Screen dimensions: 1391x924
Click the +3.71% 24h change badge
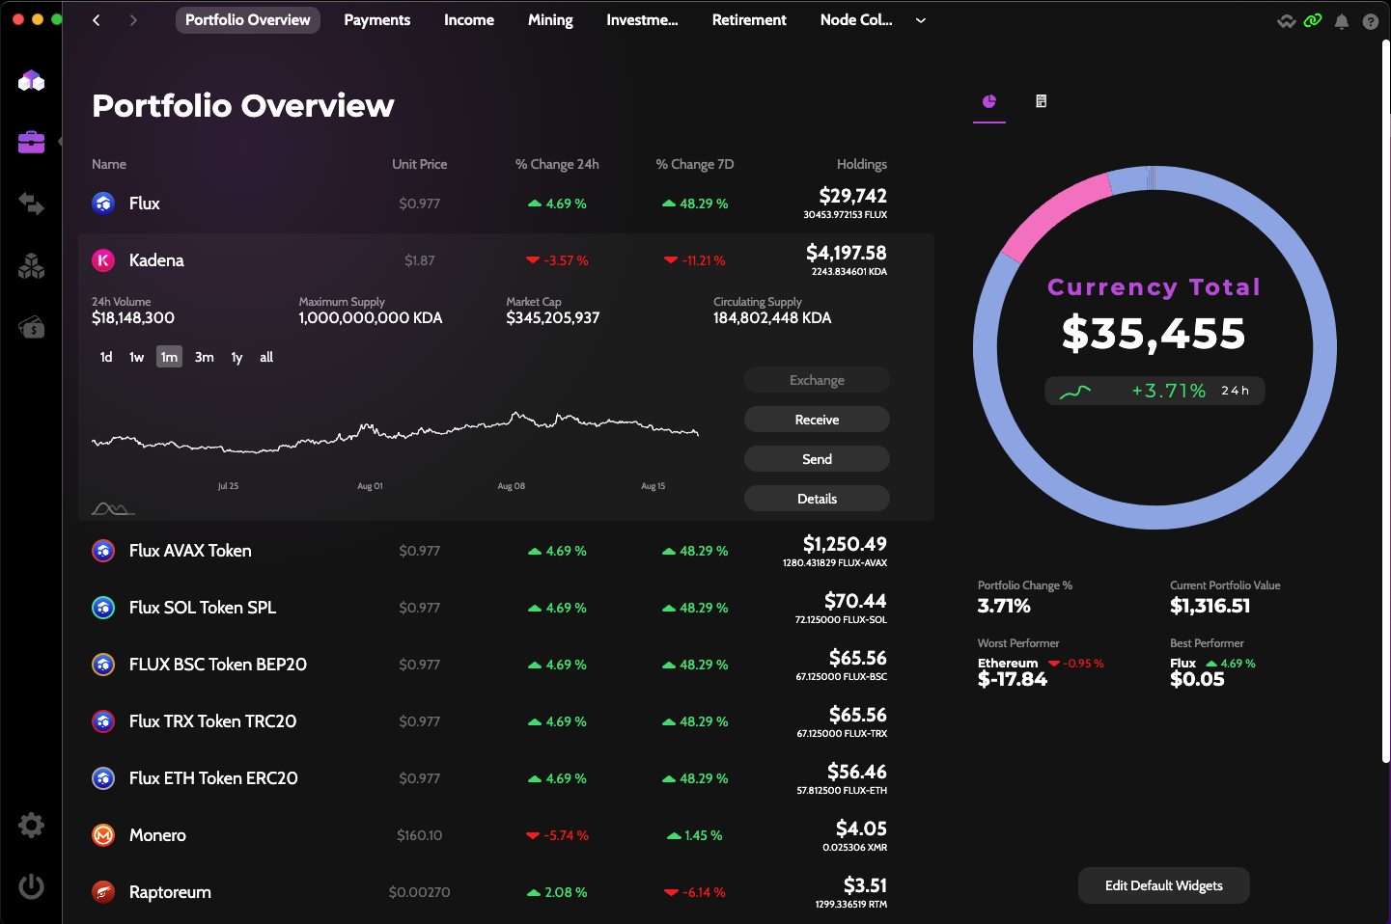[1155, 391]
